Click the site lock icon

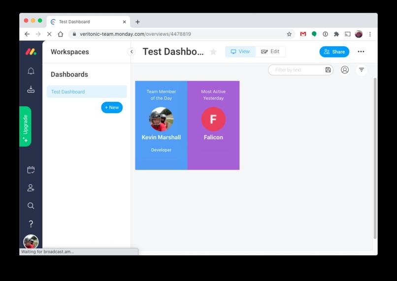[x=74, y=34]
